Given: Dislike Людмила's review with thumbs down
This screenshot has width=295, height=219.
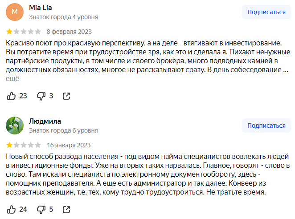Looking at the screenshot, I should tap(41, 209).
